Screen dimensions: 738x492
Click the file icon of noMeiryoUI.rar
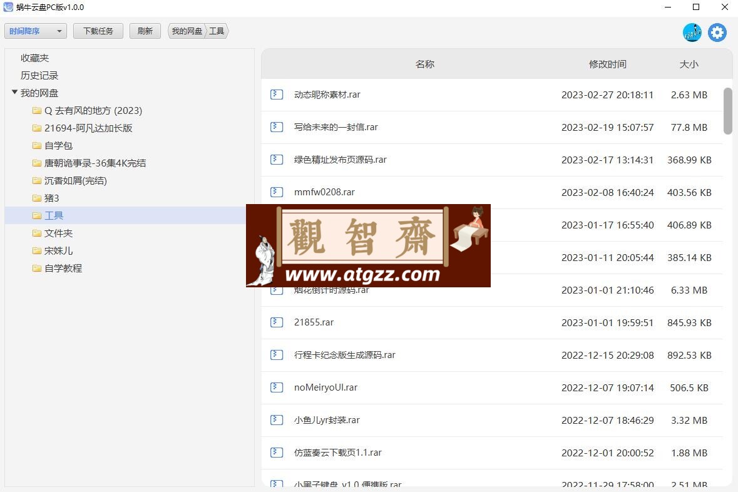pos(277,387)
